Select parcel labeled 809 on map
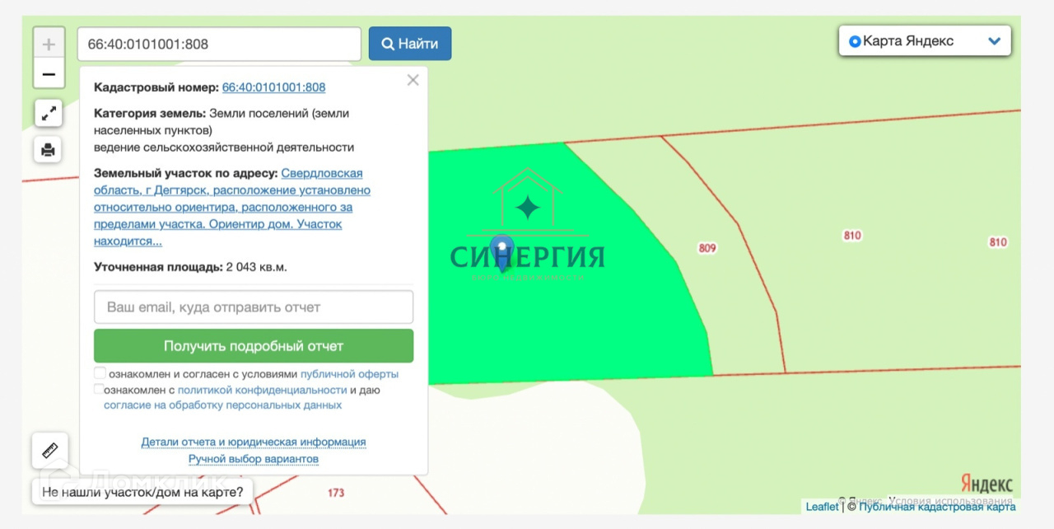The image size is (1054, 529). pos(707,248)
